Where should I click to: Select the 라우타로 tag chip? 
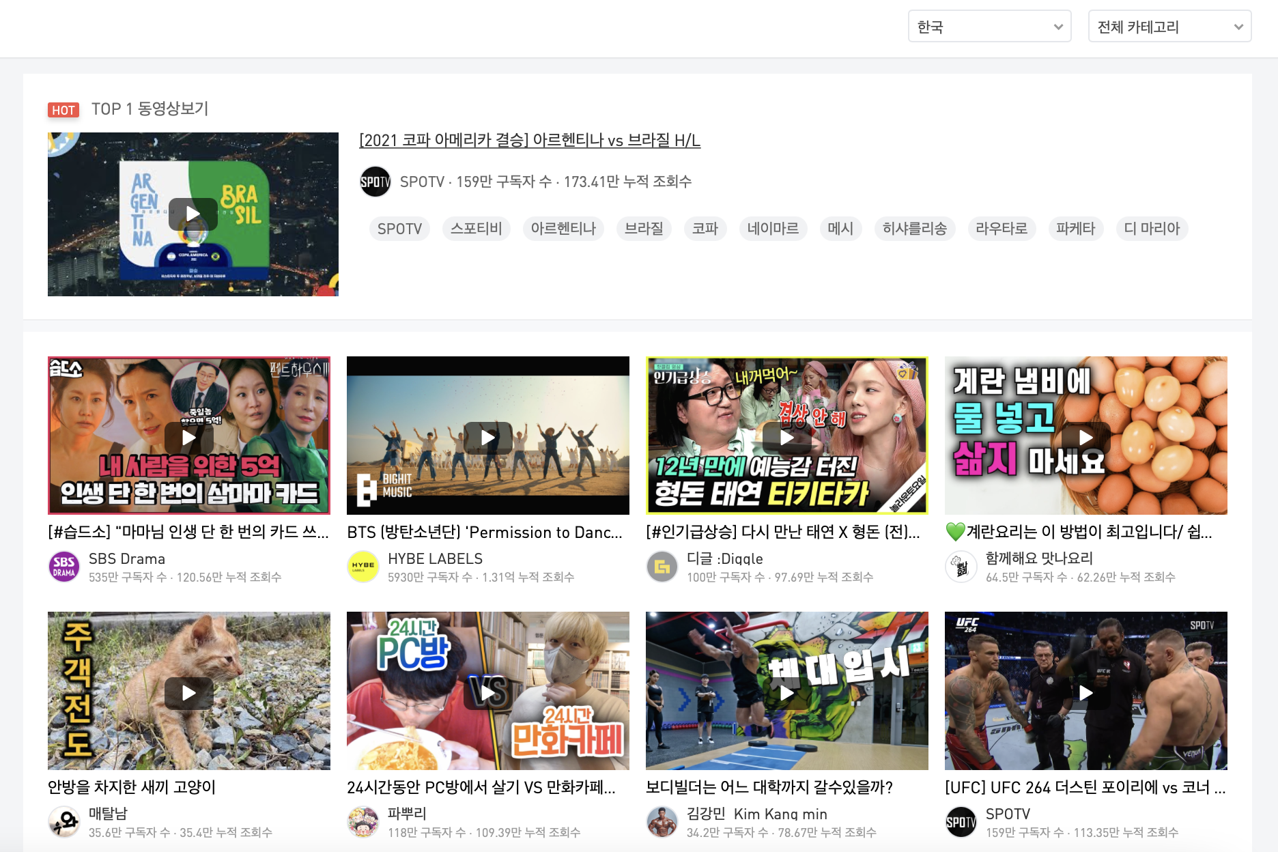click(1002, 229)
